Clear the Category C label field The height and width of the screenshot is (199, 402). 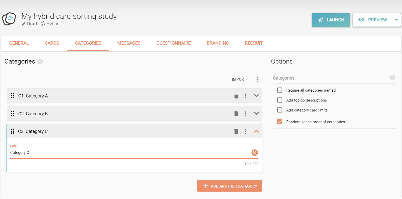coord(255,153)
